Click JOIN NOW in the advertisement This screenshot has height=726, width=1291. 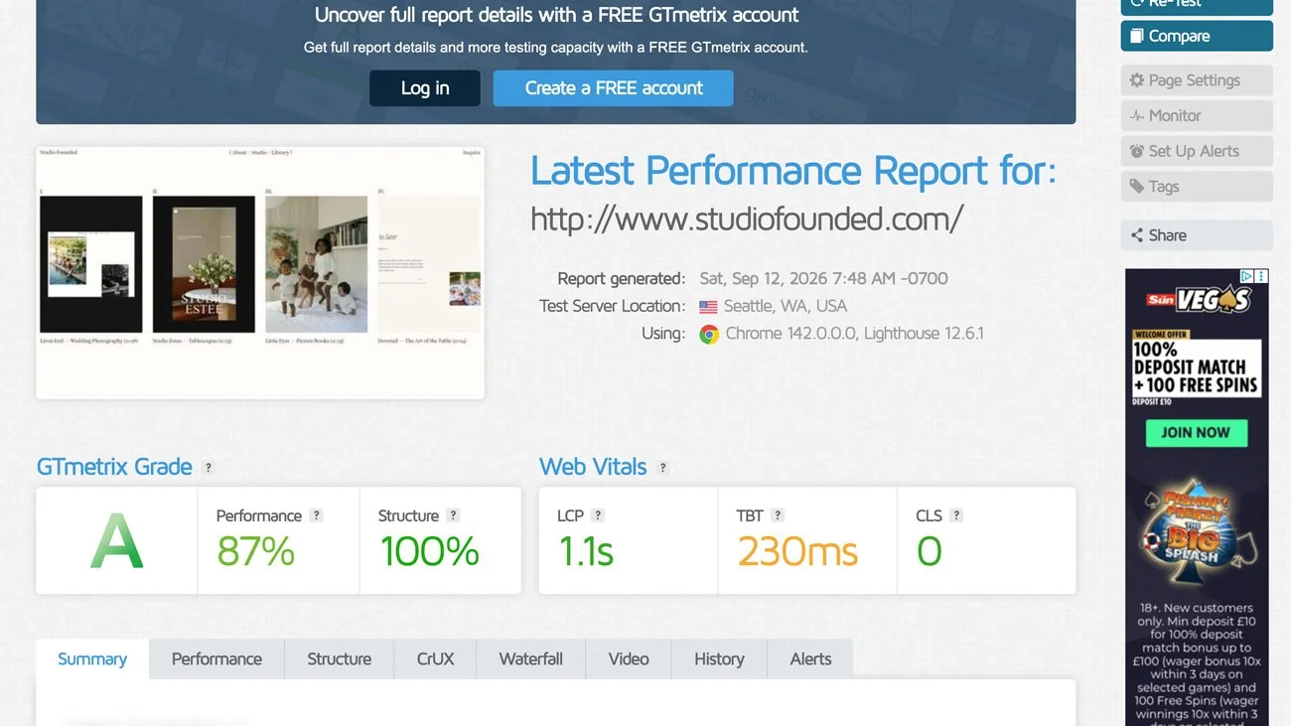[x=1196, y=432]
